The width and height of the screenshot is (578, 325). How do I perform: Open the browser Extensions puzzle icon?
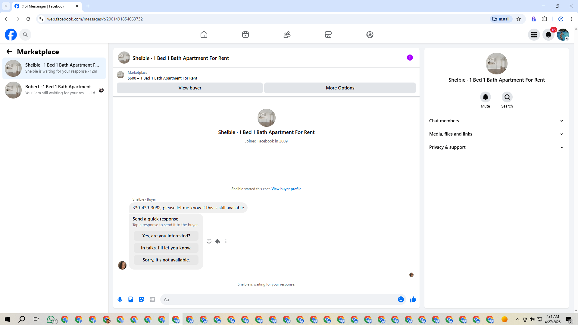click(545, 19)
